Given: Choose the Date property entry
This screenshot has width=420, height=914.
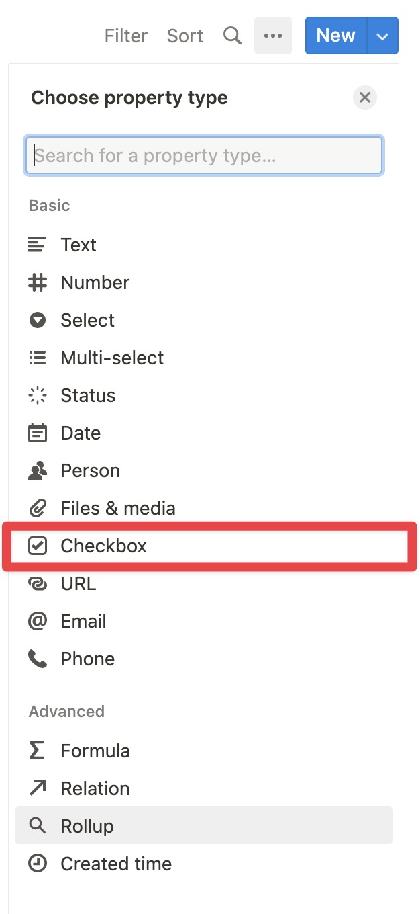Looking at the screenshot, I should [204, 433].
